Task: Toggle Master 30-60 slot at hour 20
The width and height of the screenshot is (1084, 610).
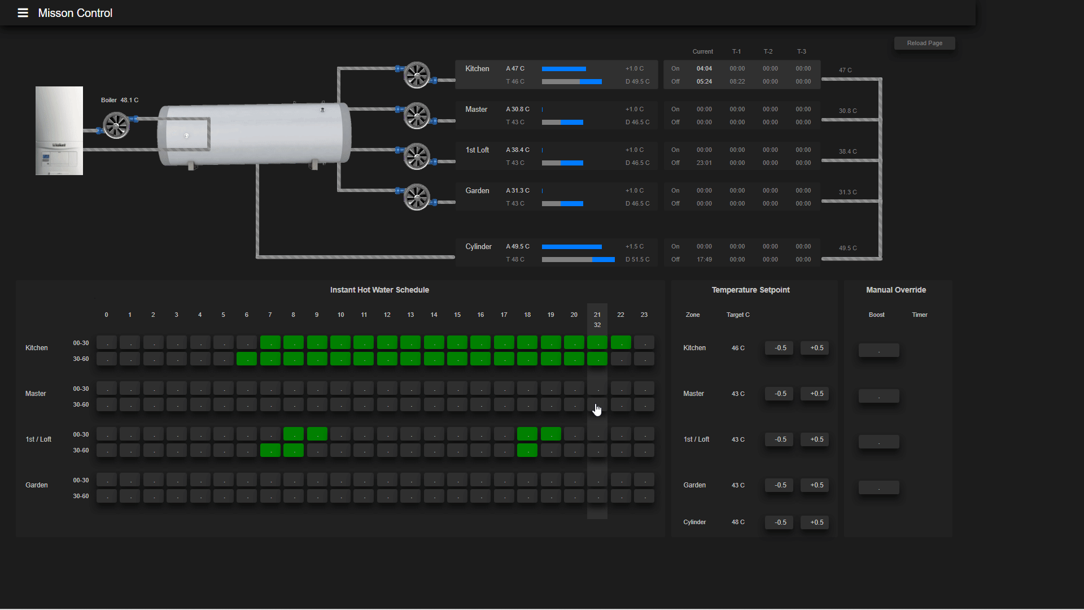Action: pyautogui.click(x=574, y=404)
